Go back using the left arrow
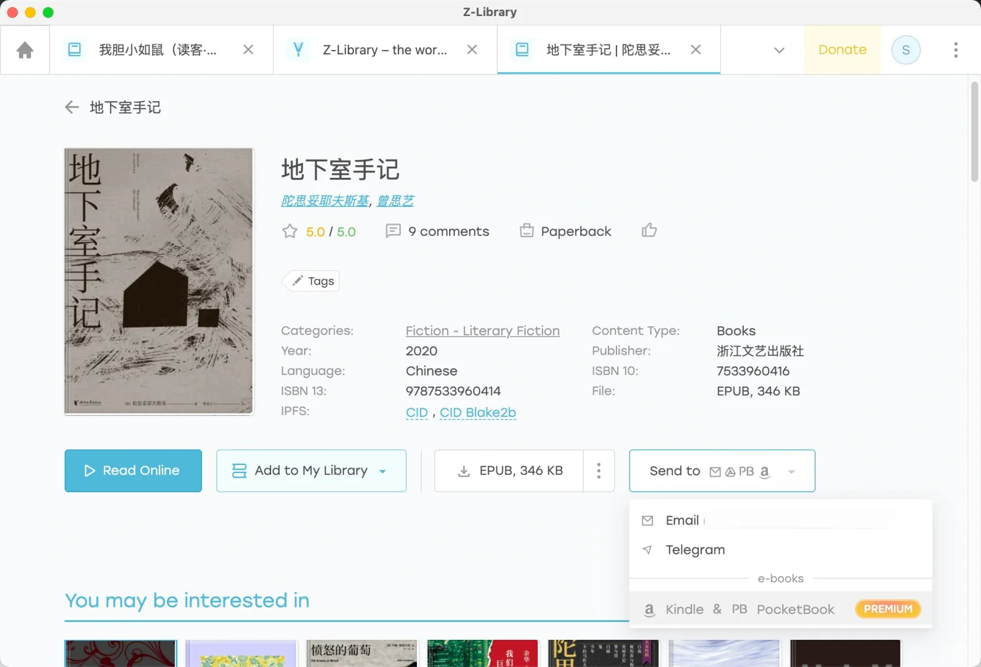The height and width of the screenshot is (667, 981). pyautogui.click(x=72, y=107)
